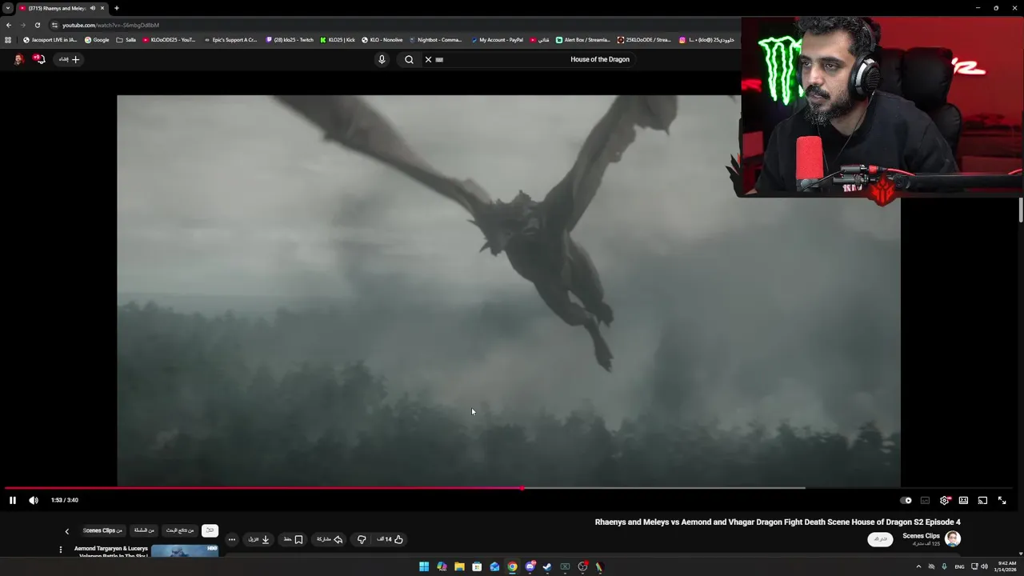Open File Explorer from taskbar
Screen dimensions: 1024x576
459,566
